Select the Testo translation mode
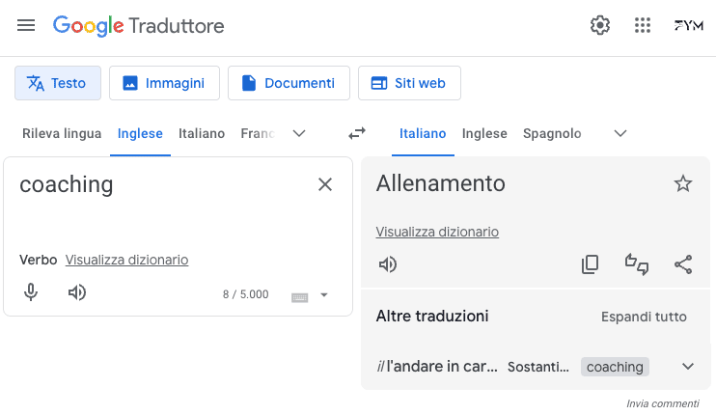This screenshot has width=716, height=415. [x=58, y=83]
